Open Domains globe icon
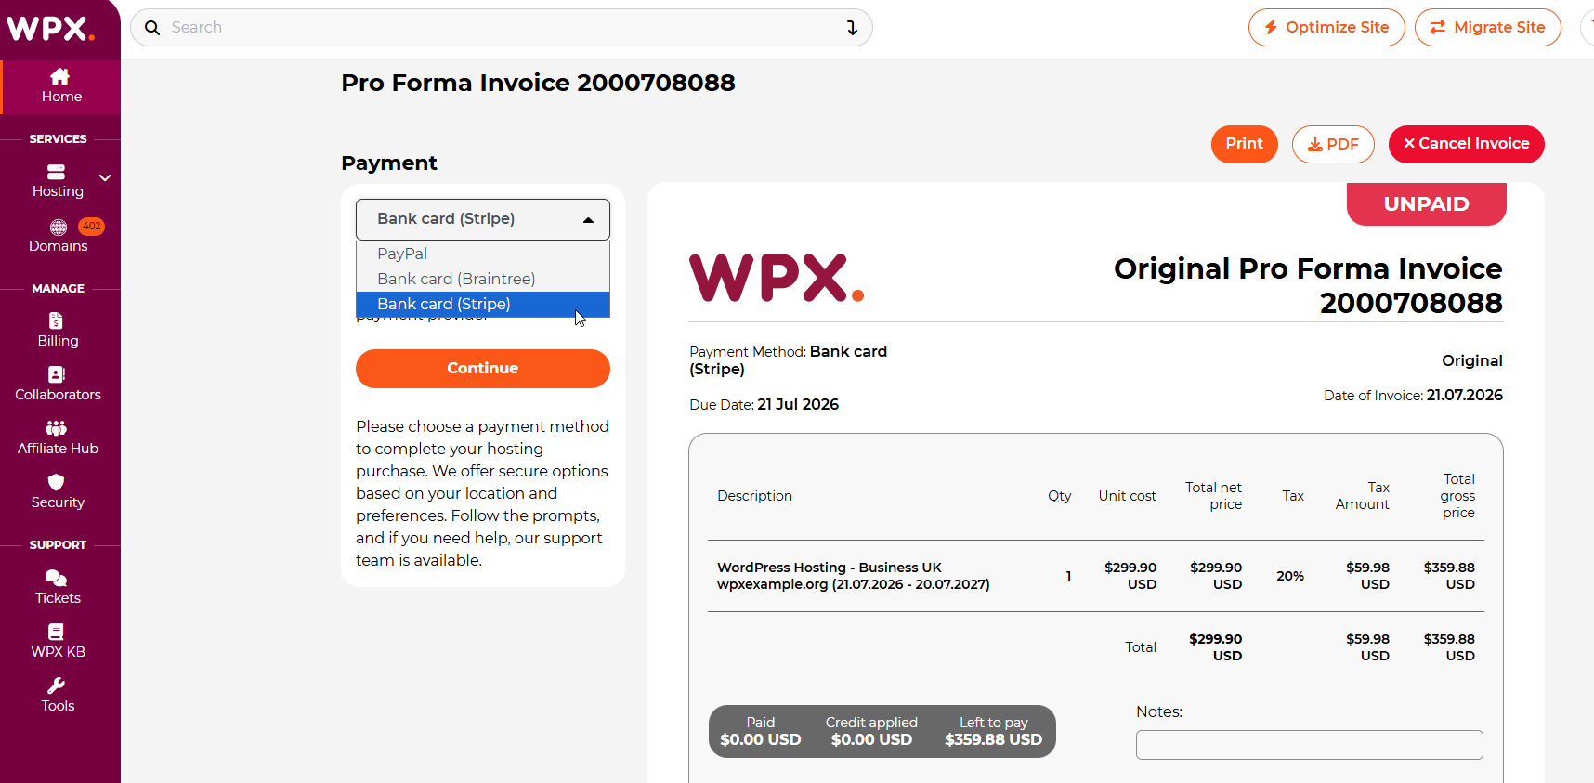1594x783 pixels. point(59,228)
